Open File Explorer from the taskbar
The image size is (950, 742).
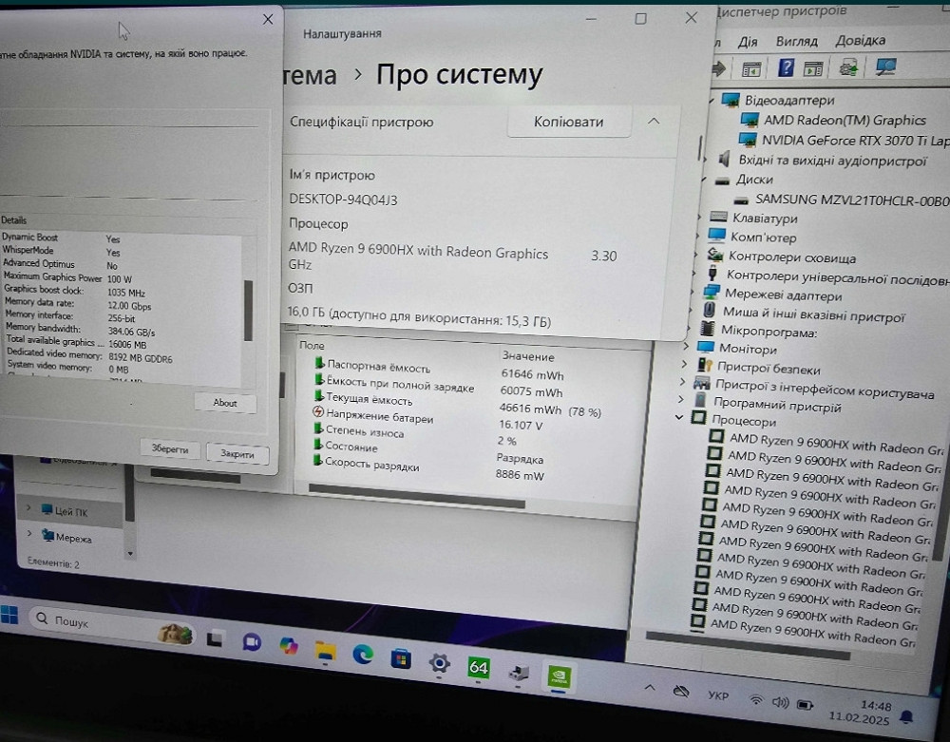click(326, 650)
